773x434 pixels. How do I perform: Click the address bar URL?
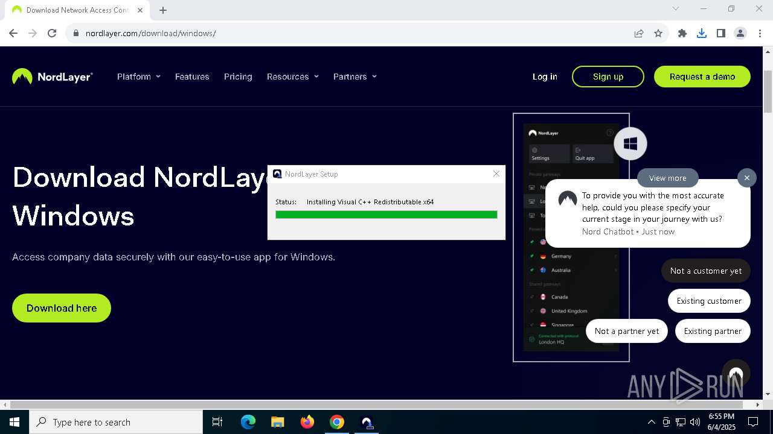[x=150, y=33]
